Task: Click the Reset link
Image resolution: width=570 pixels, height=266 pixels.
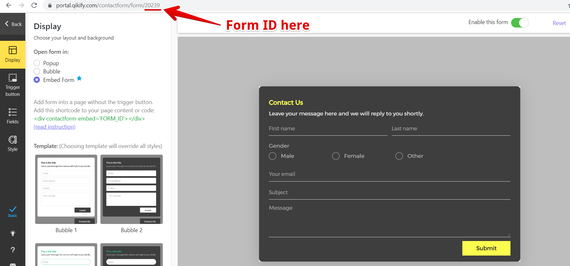Action: click(x=559, y=23)
